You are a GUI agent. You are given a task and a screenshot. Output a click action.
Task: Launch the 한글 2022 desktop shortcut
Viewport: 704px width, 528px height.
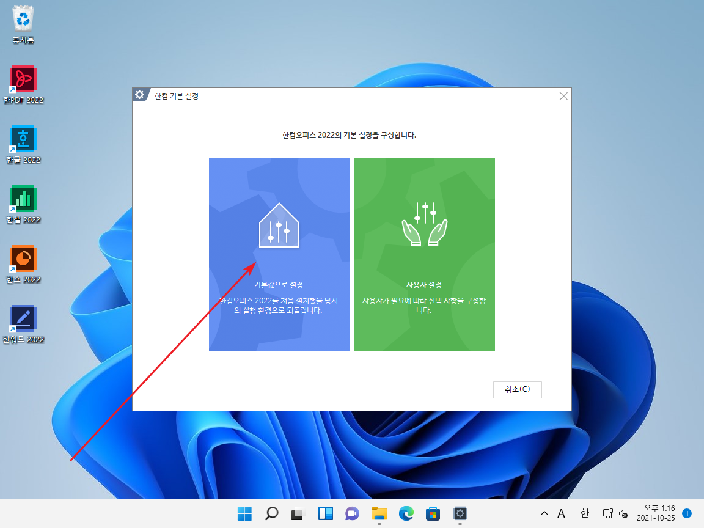tap(23, 145)
